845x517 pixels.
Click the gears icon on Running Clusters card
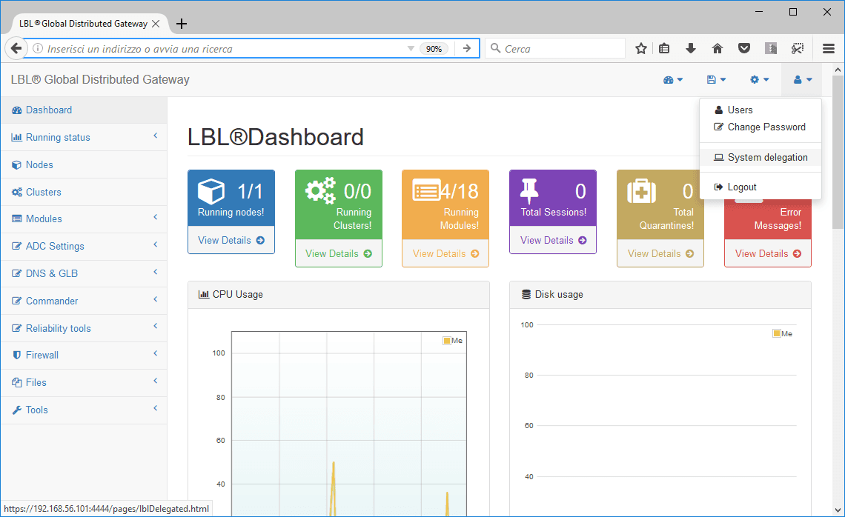pyautogui.click(x=320, y=190)
